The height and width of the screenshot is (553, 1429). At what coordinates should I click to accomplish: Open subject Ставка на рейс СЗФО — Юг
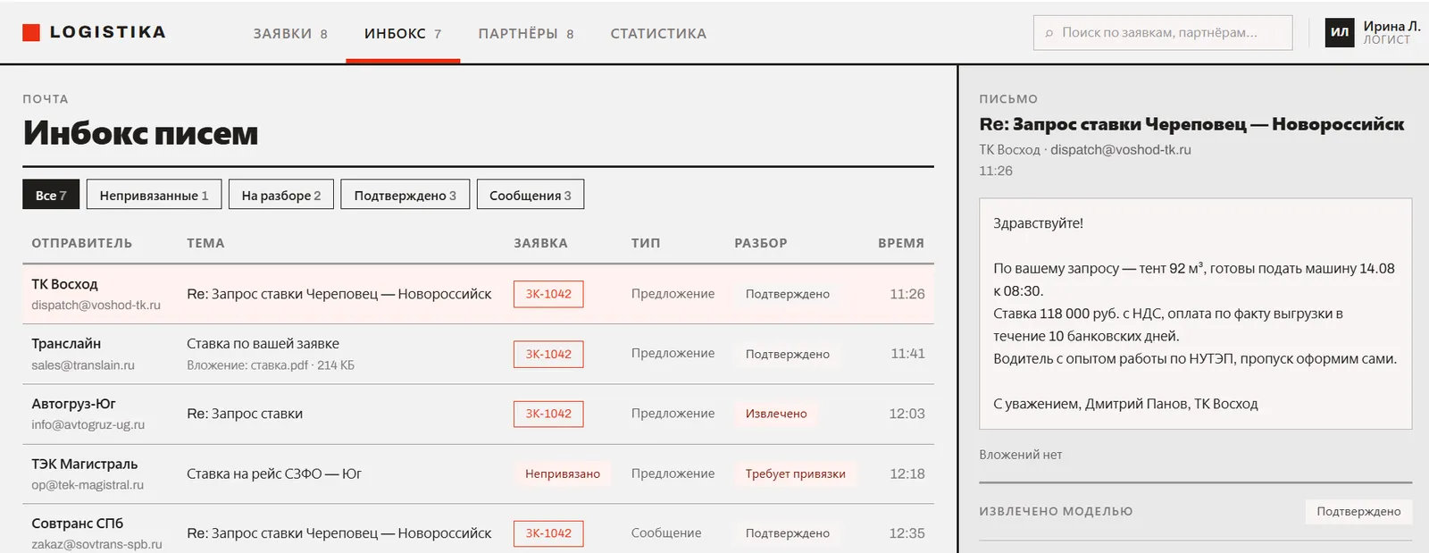(x=274, y=473)
